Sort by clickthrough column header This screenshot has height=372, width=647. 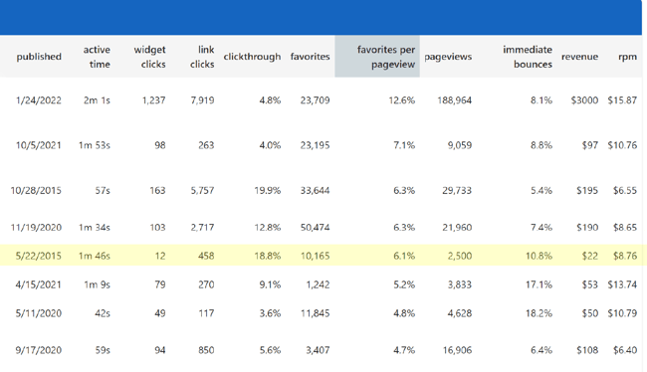click(252, 57)
